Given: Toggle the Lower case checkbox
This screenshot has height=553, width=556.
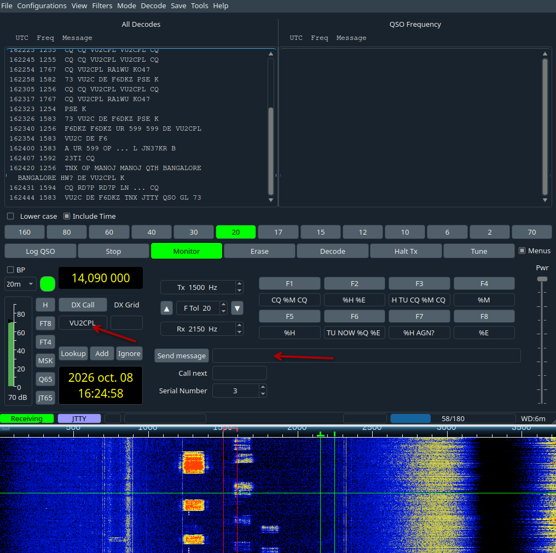Looking at the screenshot, I should (10, 216).
